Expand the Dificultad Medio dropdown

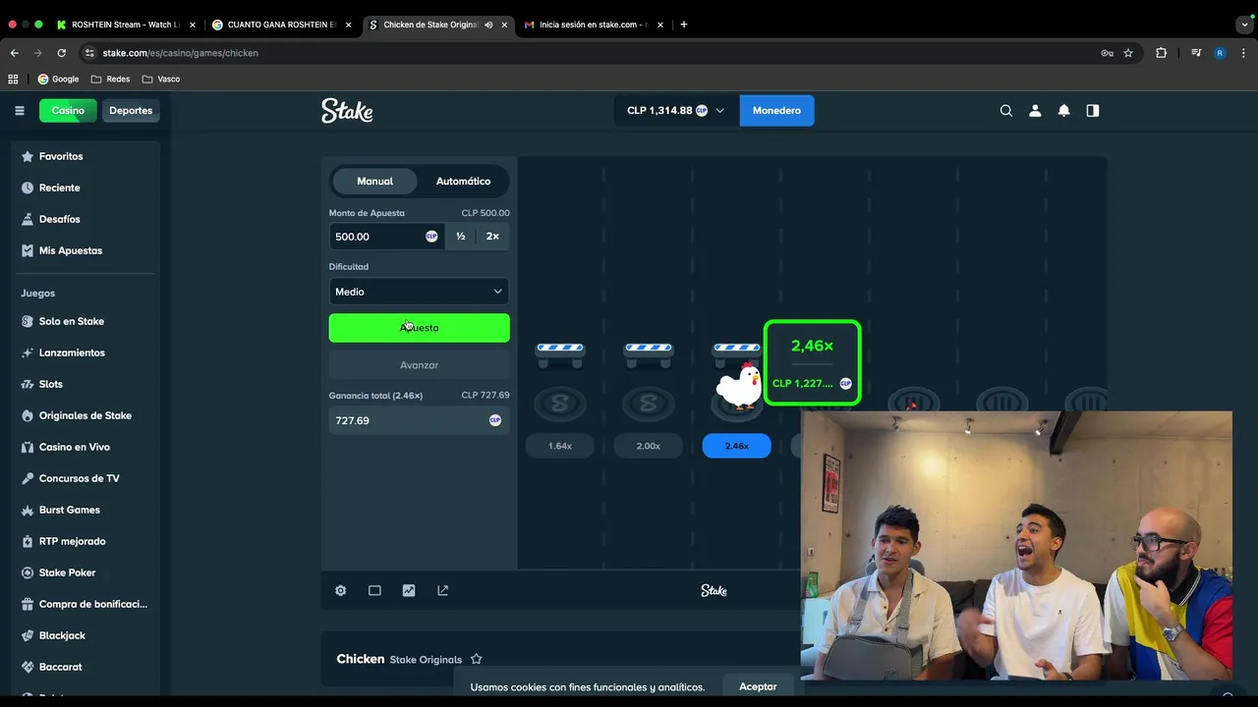(419, 292)
